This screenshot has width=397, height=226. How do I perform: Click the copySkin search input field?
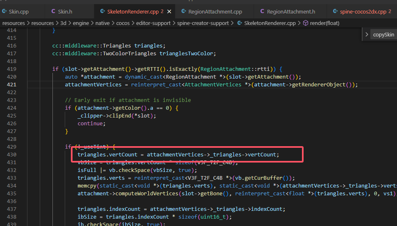click(383, 35)
